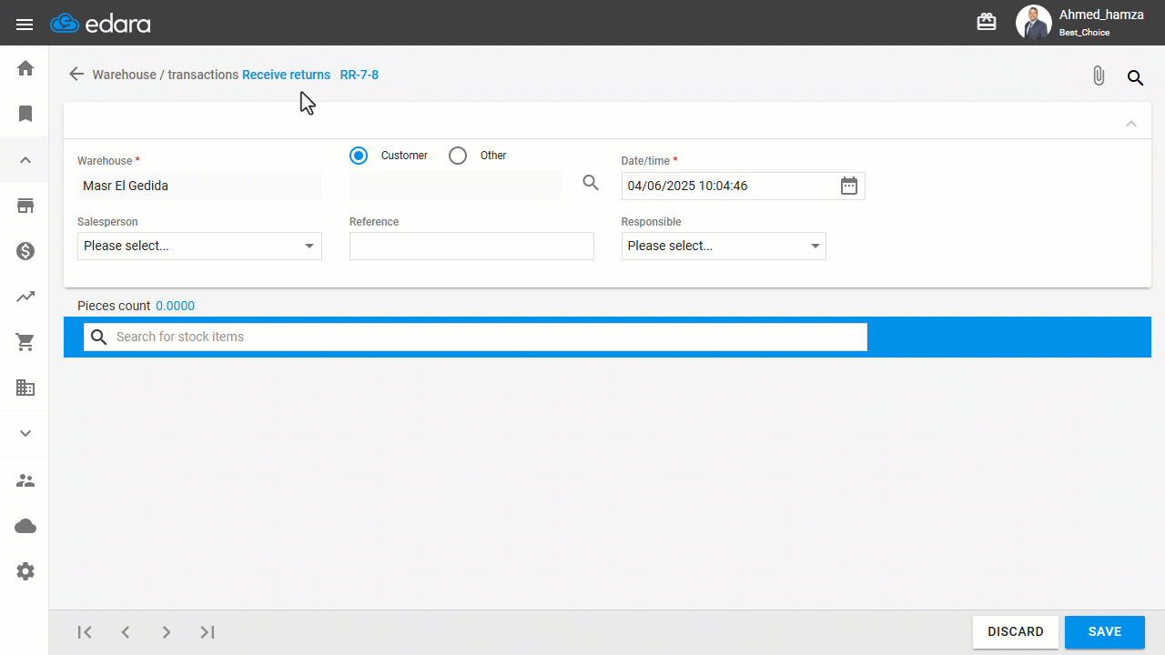This screenshot has height=655, width=1165.
Task: Open the gift rewards icon
Action: click(x=987, y=23)
